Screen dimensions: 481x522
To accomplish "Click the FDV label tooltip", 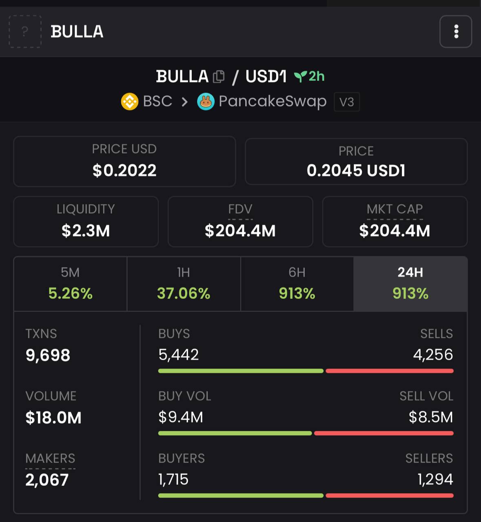I will coord(240,209).
